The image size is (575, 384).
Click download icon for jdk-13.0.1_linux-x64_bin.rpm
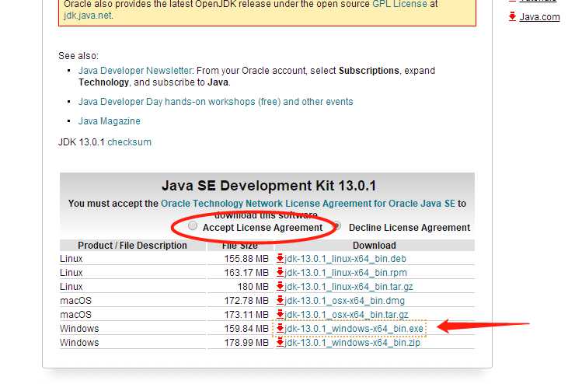coord(281,272)
